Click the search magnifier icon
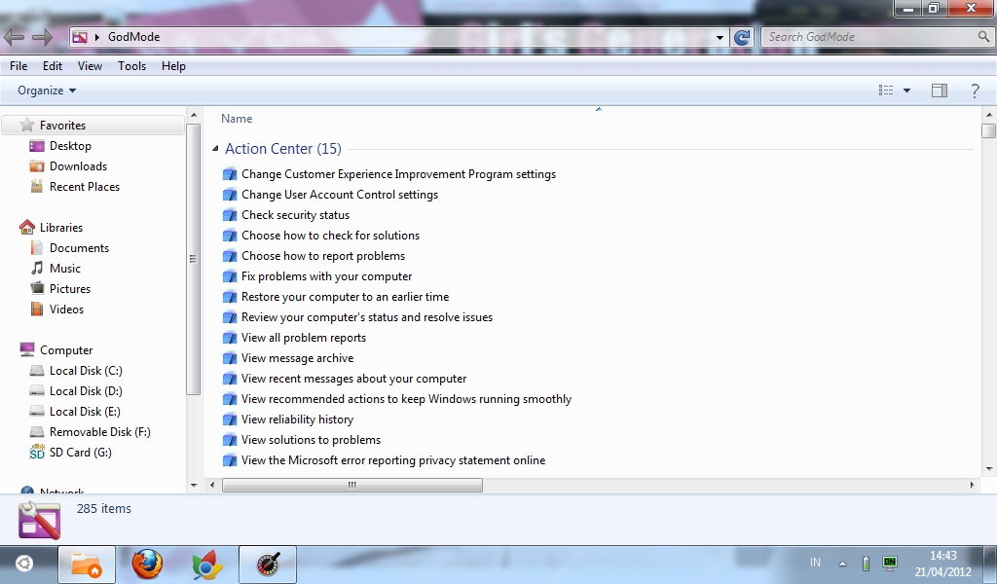This screenshot has height=584, width=997. point(983,37)
